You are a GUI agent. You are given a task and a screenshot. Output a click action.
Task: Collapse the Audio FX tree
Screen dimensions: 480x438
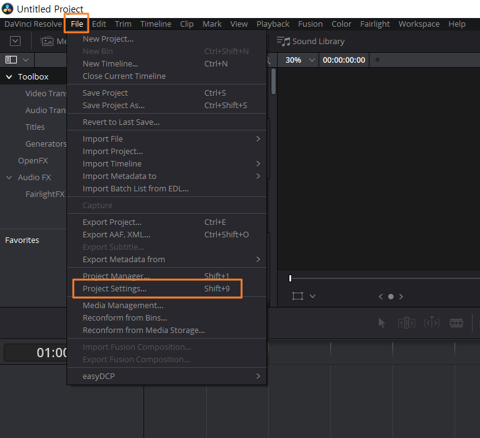pos(9,177)
